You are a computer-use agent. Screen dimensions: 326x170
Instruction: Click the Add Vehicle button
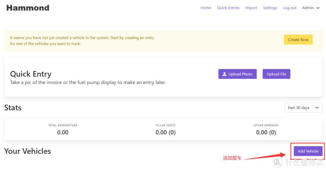[308, 151]
